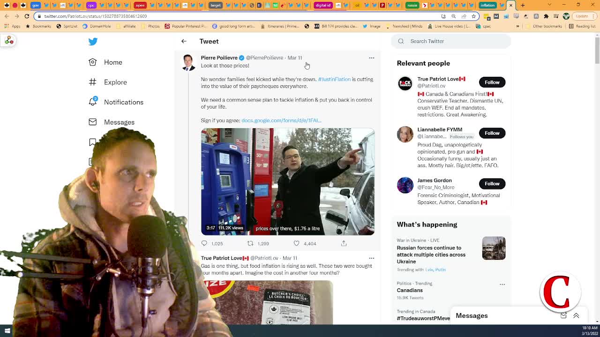Open the Ukraine news thumbnail image
Image resolution: width=600 pixels, height=337 pixels.
[x=494, y=248]
